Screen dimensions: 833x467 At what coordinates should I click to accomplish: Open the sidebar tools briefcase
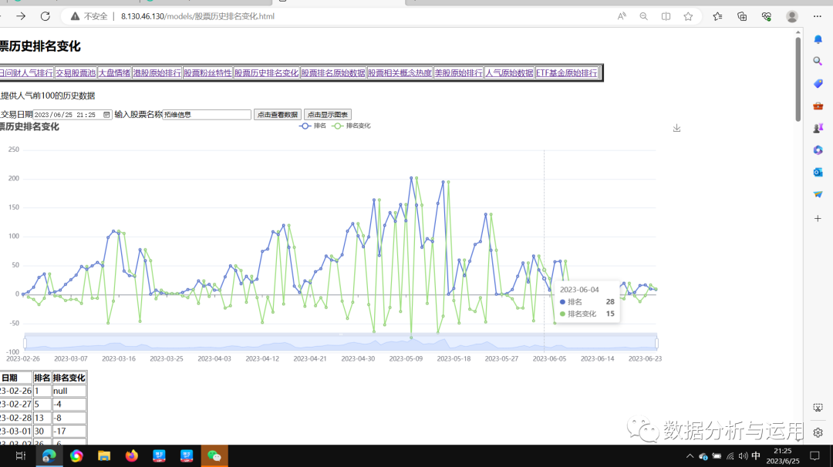click(x=818, y=106)
